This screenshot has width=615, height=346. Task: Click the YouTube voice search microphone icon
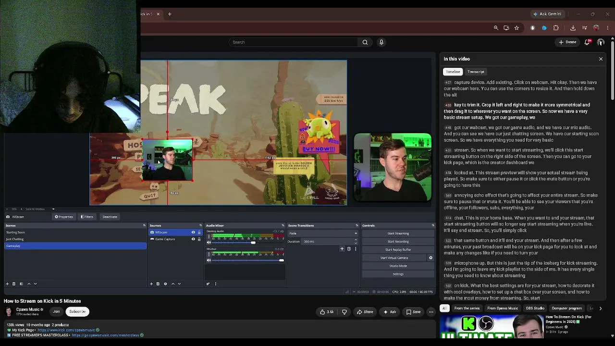(x=381, y=42)
